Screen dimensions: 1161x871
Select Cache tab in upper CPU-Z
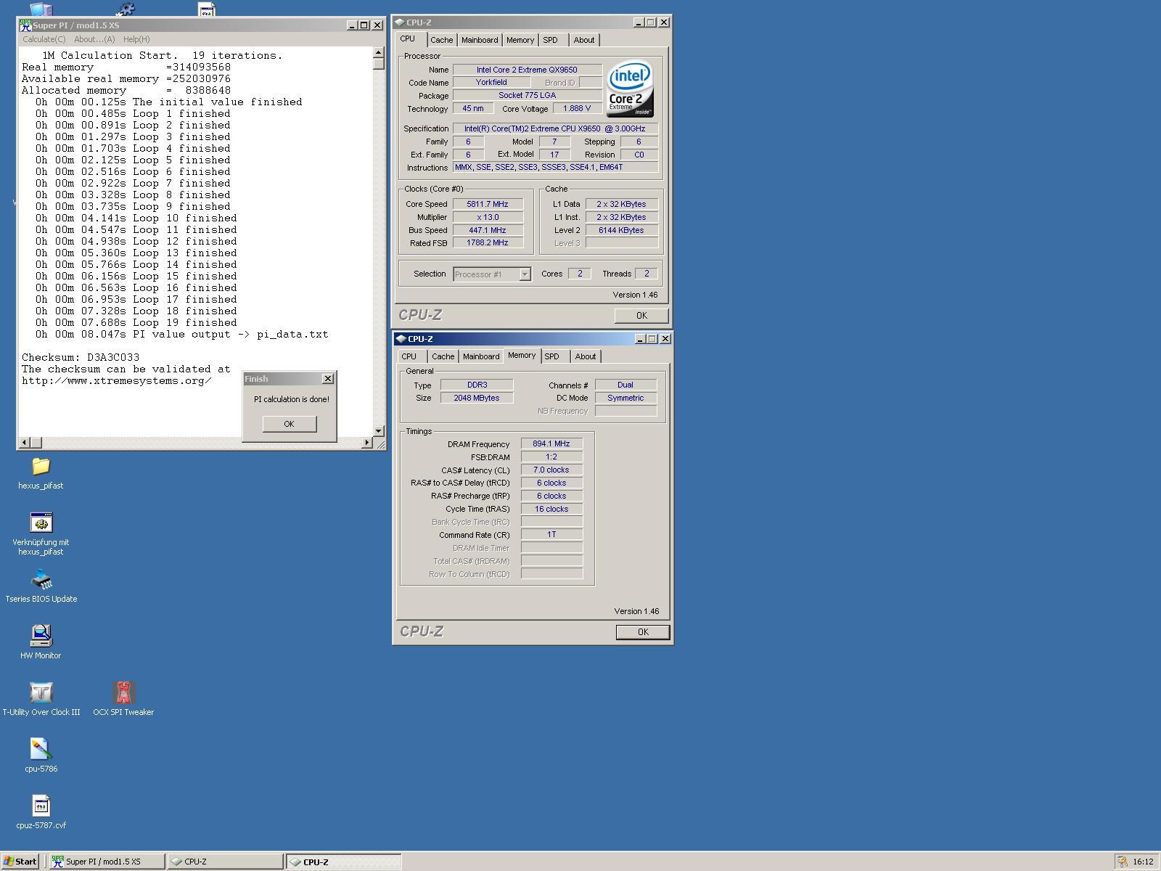pos(441,41)
